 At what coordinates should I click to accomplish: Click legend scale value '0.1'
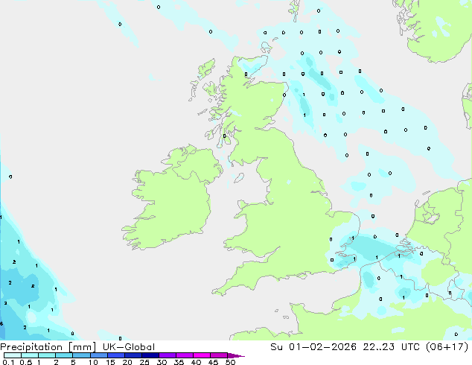(8, 362)
